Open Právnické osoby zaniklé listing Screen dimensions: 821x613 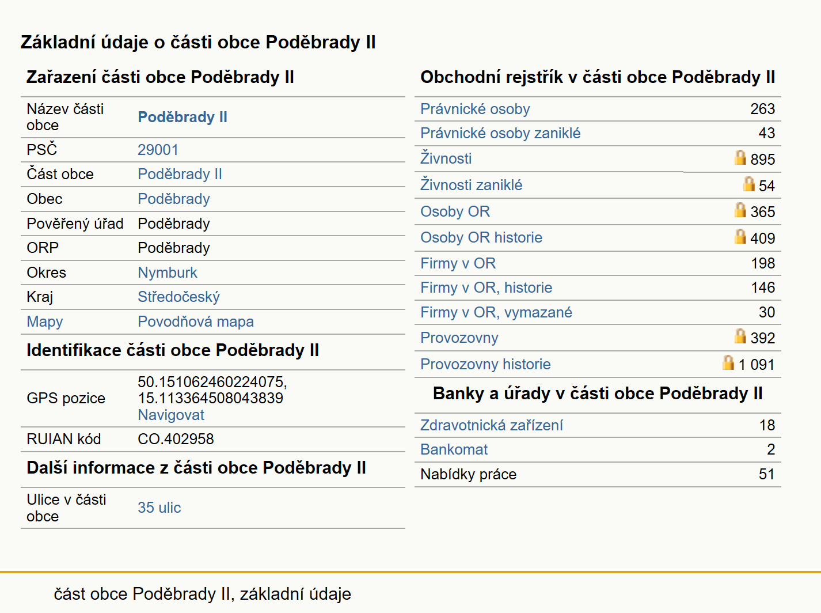500,133
